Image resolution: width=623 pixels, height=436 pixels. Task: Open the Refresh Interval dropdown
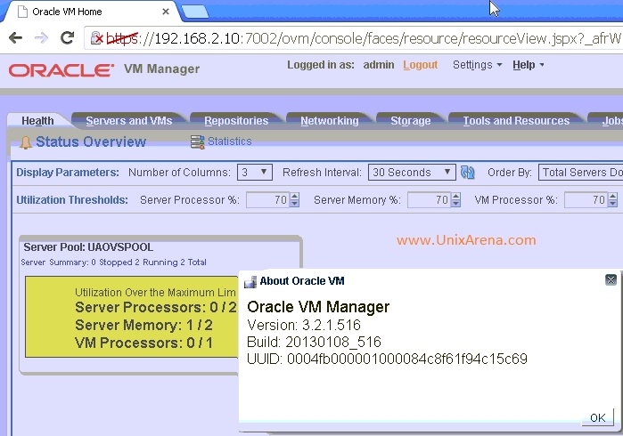pos(412,173)
